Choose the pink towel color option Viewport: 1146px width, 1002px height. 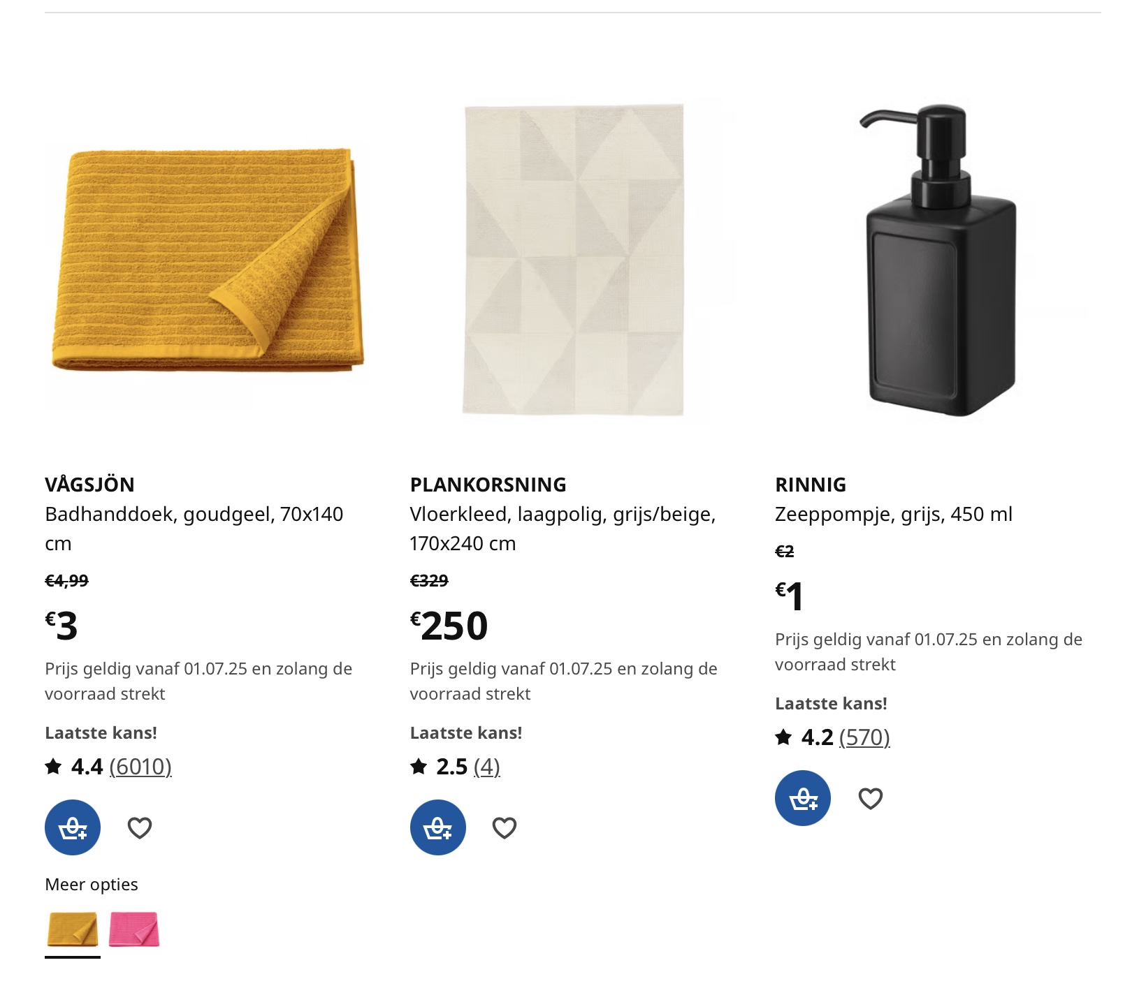[x=134, y=929]
